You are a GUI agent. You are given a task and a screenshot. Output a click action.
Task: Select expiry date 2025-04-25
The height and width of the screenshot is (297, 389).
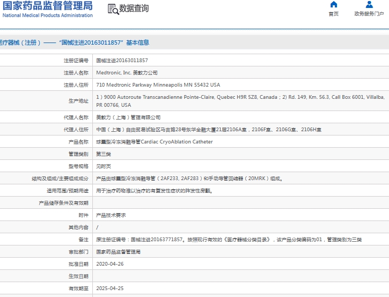pyautogui.click(x=110, y=288)
